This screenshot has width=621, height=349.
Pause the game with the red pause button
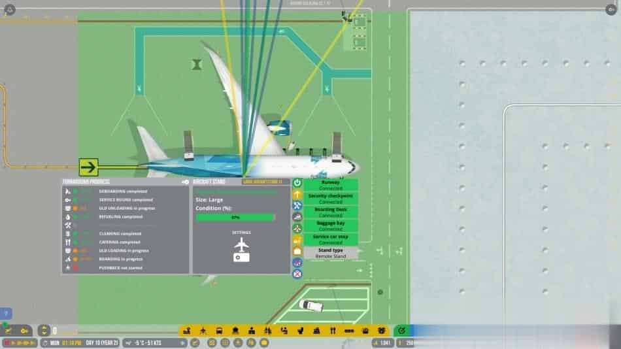tap(7, 342)
